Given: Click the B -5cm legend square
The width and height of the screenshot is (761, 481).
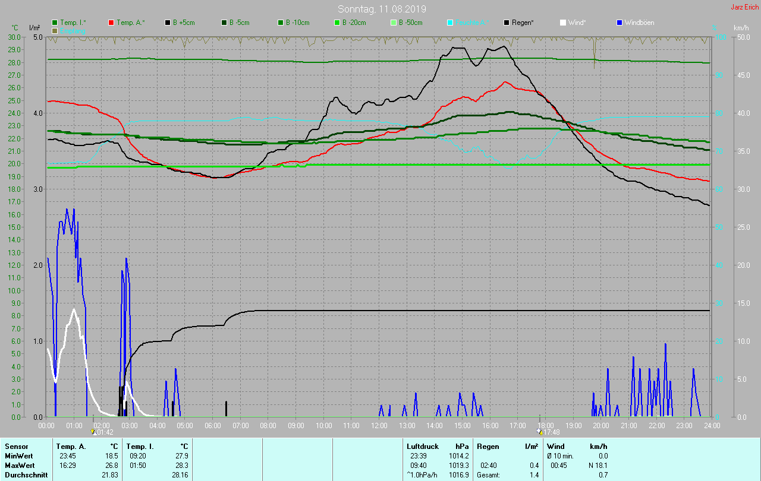Looking at the screenshot, I should pos(224,23).
